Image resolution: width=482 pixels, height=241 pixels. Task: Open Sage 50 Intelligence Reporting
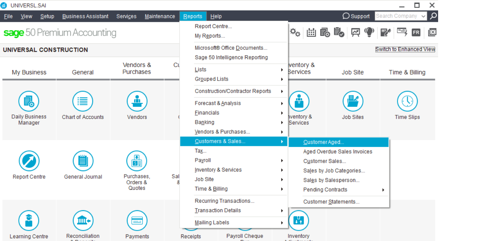[x=234, y=57]
